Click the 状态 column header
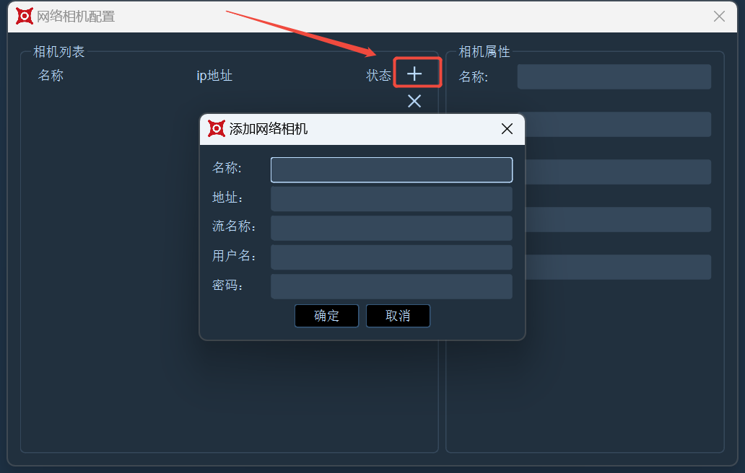Screen dimensions: 745x473 click(378, 76)
